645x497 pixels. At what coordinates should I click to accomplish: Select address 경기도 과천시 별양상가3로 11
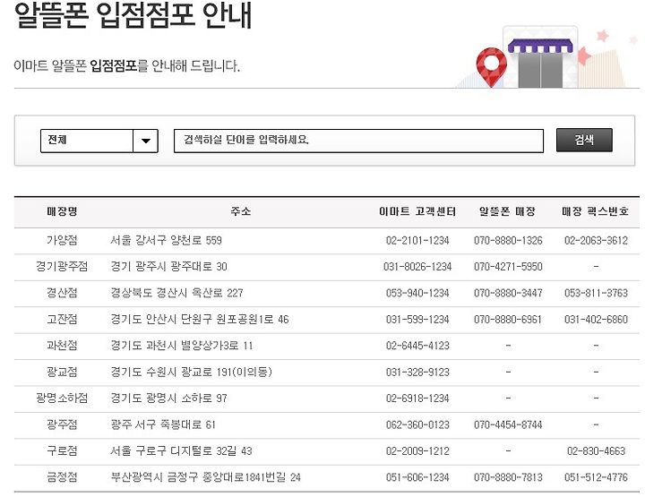coord(181,346)
